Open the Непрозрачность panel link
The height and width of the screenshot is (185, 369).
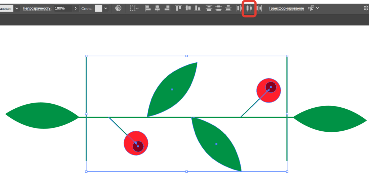[37, 8]
